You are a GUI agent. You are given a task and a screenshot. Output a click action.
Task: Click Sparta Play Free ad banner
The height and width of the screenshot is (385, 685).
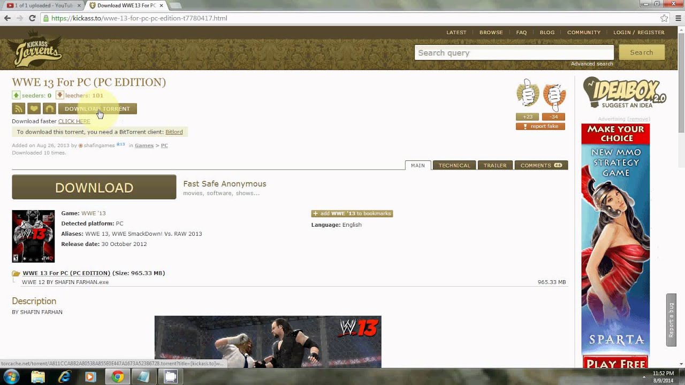615,246
